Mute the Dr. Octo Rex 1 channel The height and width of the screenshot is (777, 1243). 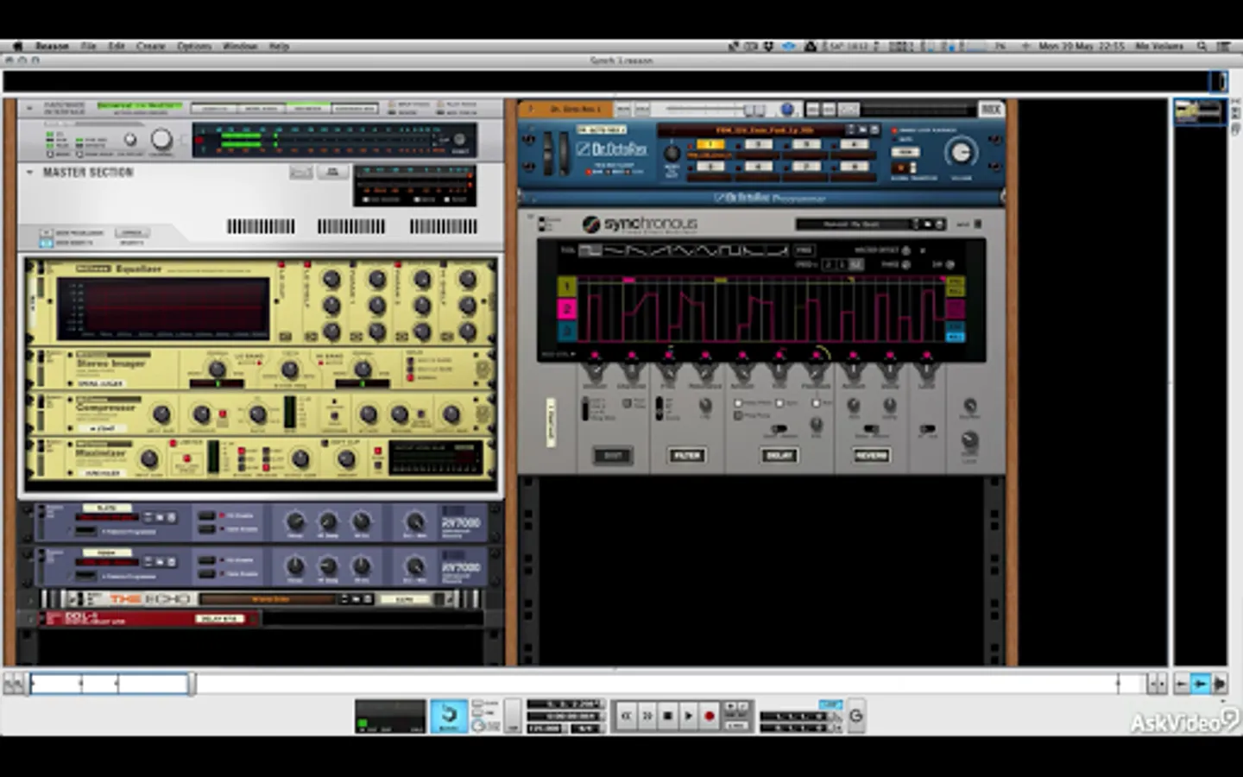623,110
